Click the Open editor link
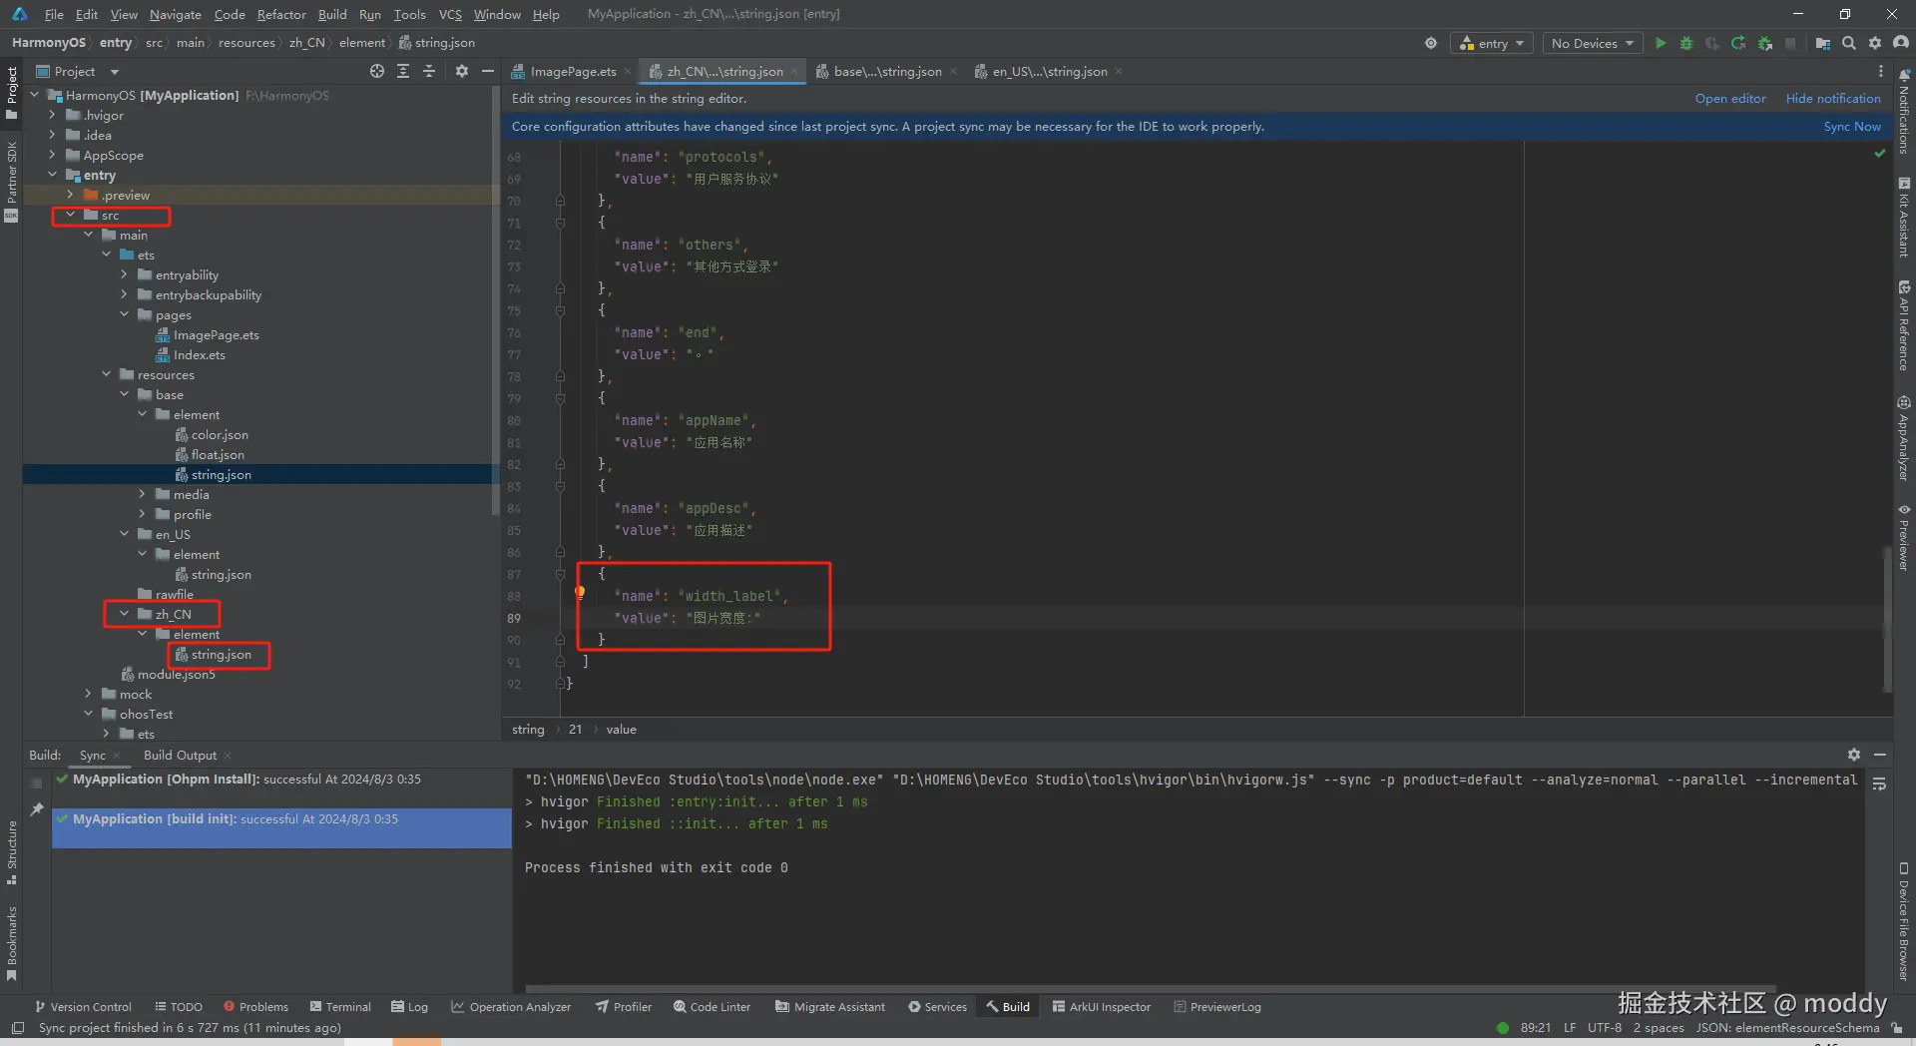The width and height of the screenshot is (1916, 1046). pyautogui.click(x=1729, y=99)
